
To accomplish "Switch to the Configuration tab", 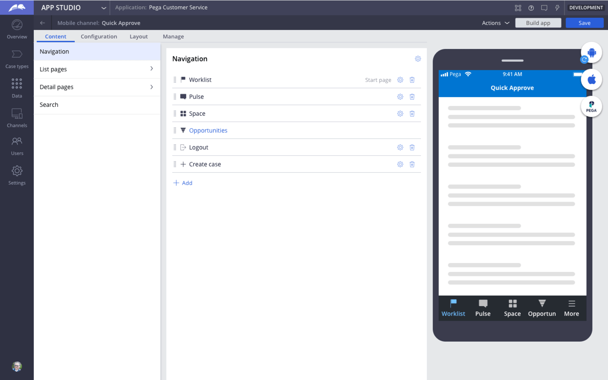I will 99,36.
